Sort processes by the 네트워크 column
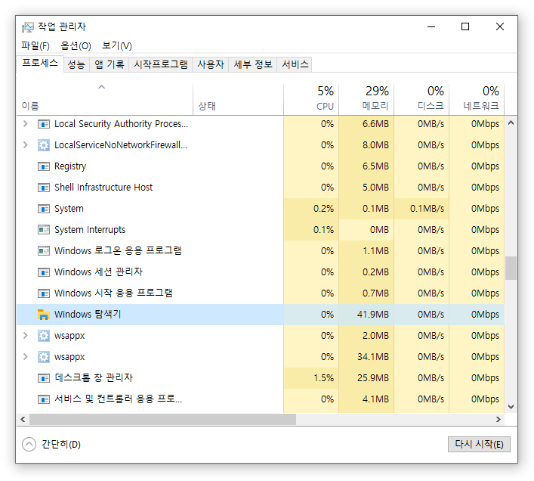The height and width of the screenshot is (481, 534). click(x=477, y=99)
